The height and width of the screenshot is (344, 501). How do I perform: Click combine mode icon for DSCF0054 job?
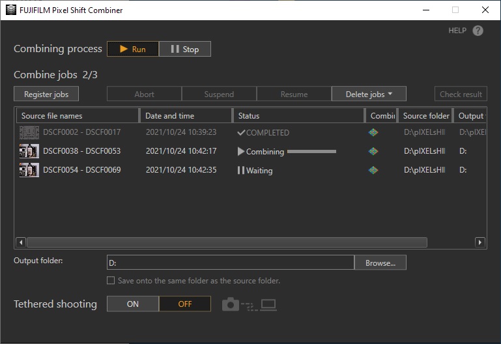pyautogui.click(x=373, y=170)
